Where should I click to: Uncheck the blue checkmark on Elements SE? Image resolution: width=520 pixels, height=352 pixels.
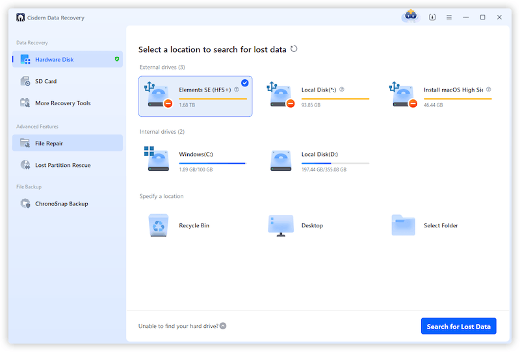click(245, 83)
